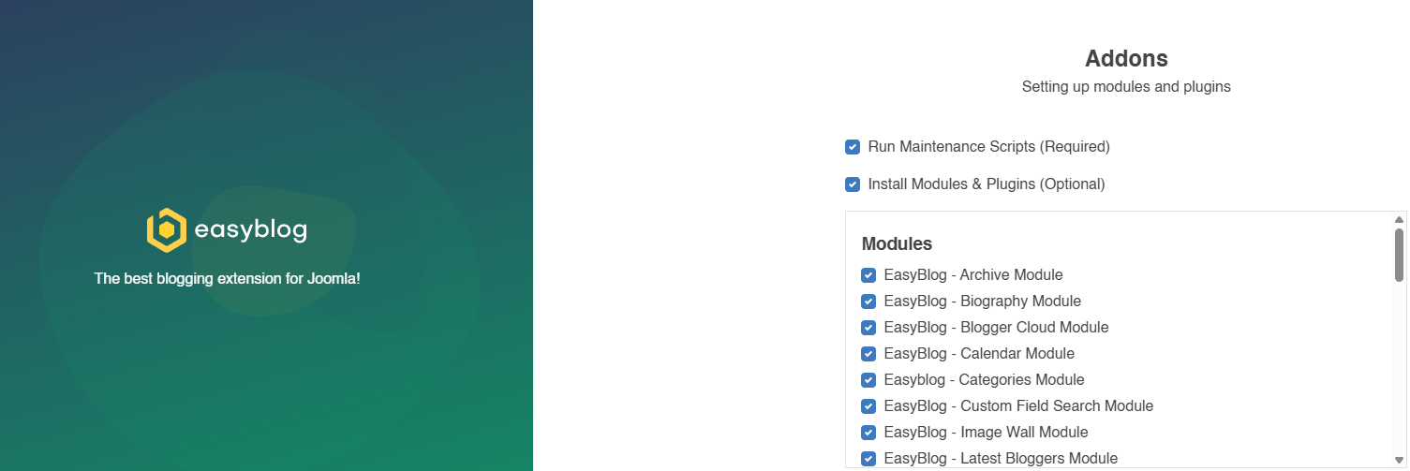Disable the Install Modules & Plugins checkbox
The height and width of the screenshot is (471, 1410).
pyautogui.click(x=853, y=184)
